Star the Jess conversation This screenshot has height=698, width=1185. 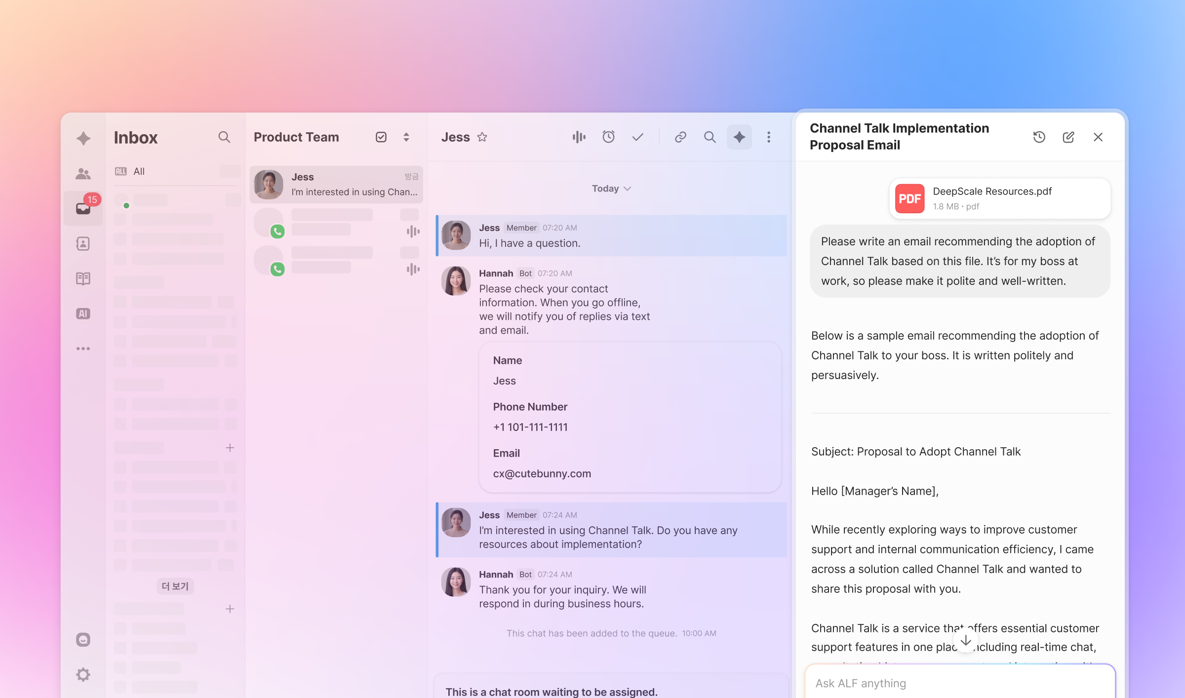click(482, 137)
